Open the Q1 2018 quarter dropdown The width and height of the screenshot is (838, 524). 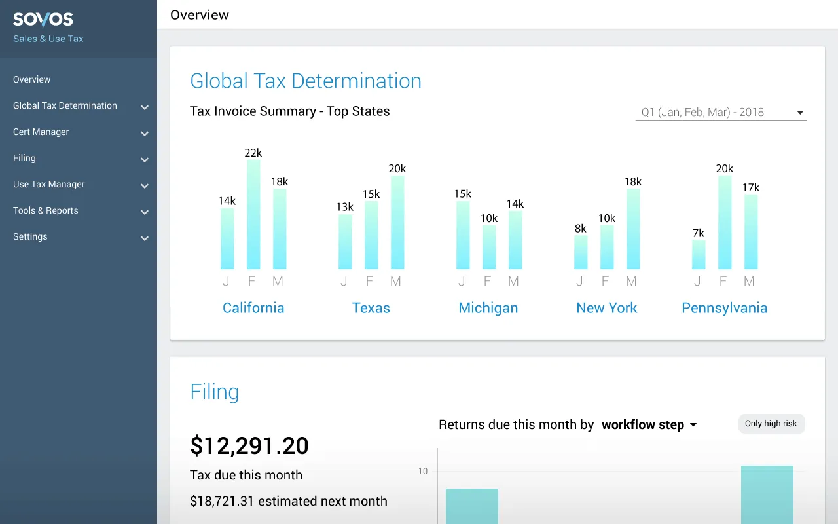click(720, 113)
